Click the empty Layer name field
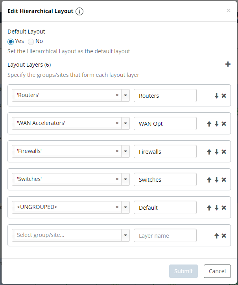The image size is (238, 285). [165, 236]
